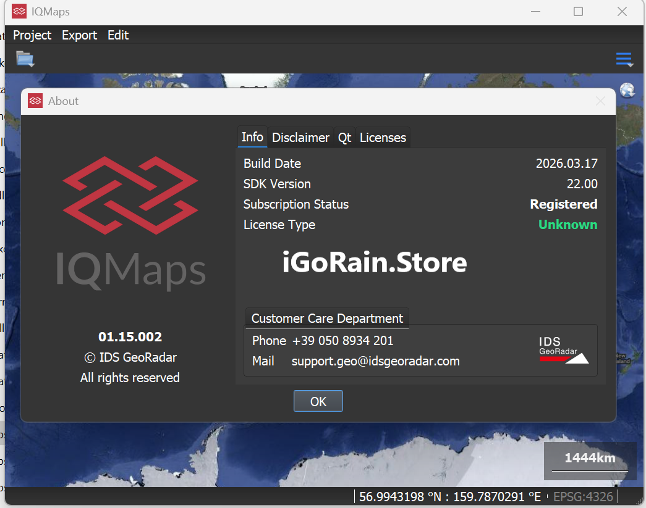Click the Subscription Status label

(296, 204)
